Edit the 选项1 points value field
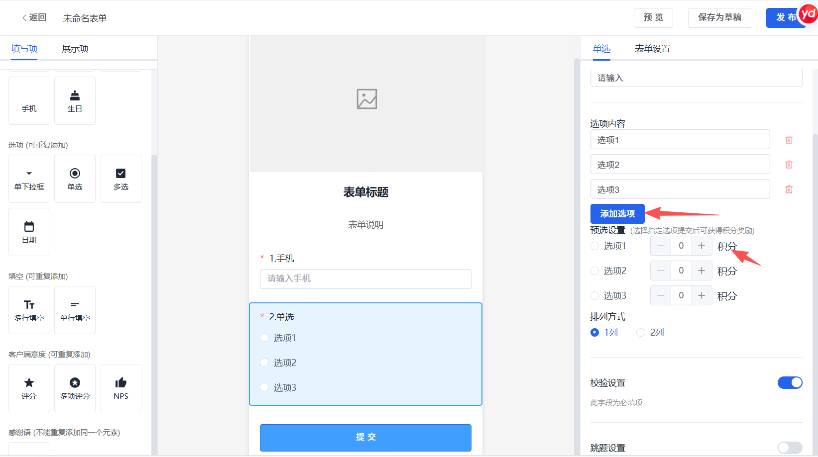The height and width of the screenshot is (457, 818). tap(681, 246)
